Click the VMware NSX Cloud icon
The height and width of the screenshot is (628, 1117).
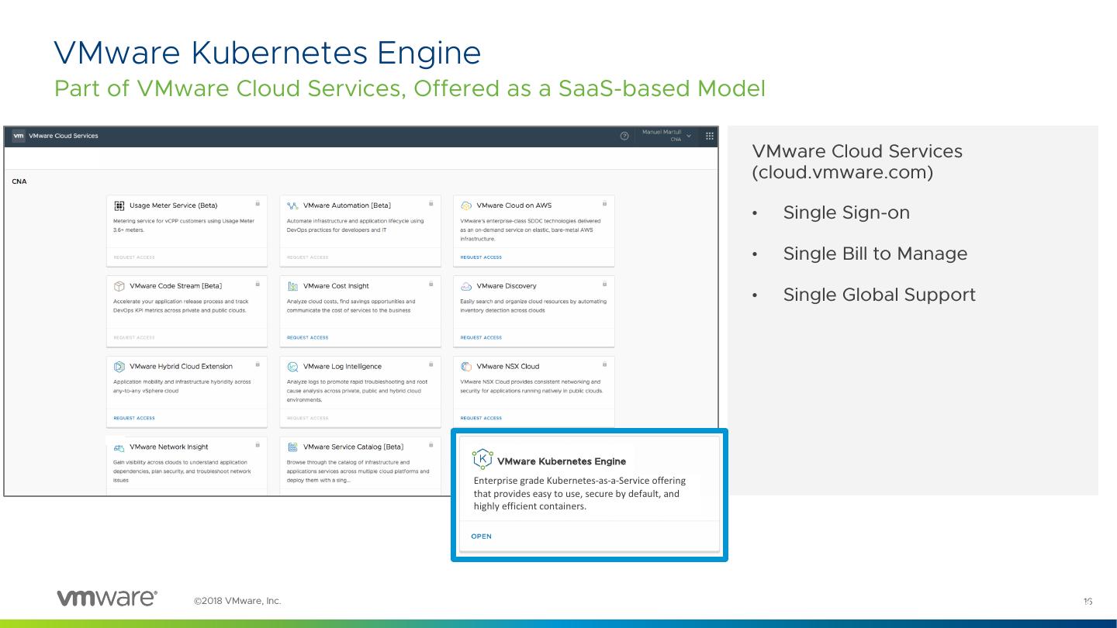(466, 367)
